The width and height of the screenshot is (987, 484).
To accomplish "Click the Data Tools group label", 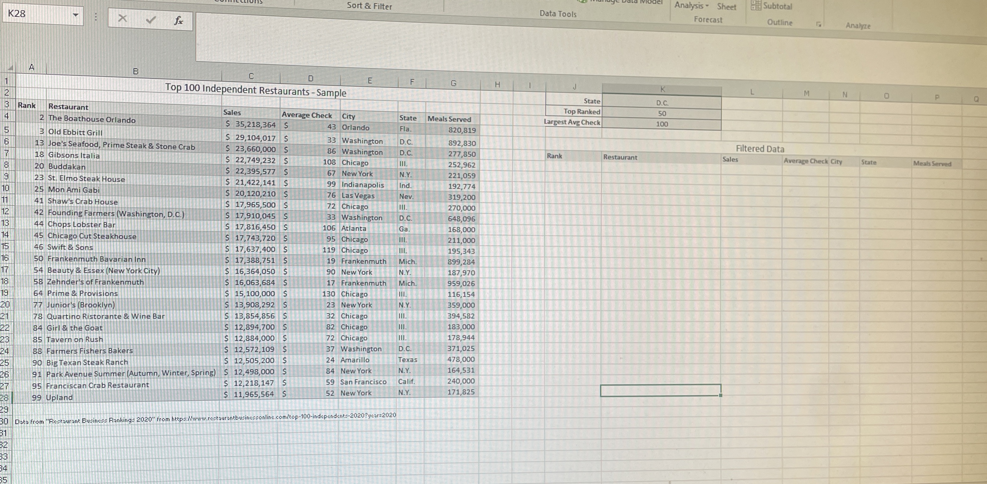I will [558, 14].
